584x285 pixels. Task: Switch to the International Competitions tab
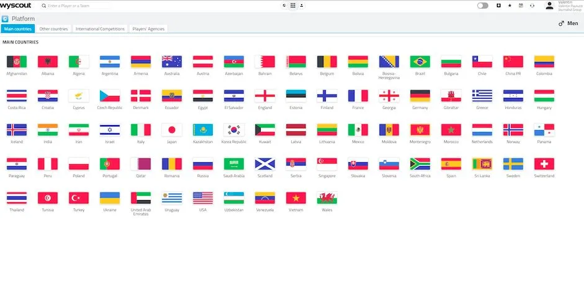pyautogui.click(x=100, y=28)
